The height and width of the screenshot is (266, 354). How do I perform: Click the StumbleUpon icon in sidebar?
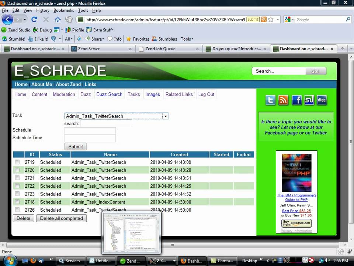[309, 100]
